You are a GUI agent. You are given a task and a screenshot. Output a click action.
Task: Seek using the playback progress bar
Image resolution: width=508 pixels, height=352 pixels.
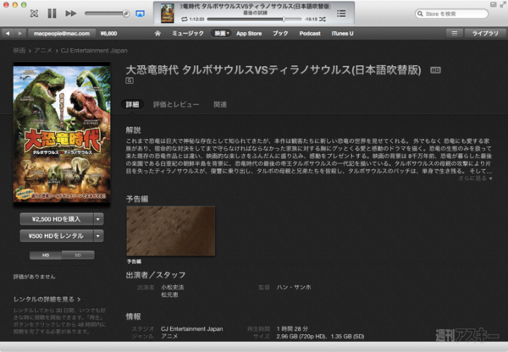click(x=254, y=19)
